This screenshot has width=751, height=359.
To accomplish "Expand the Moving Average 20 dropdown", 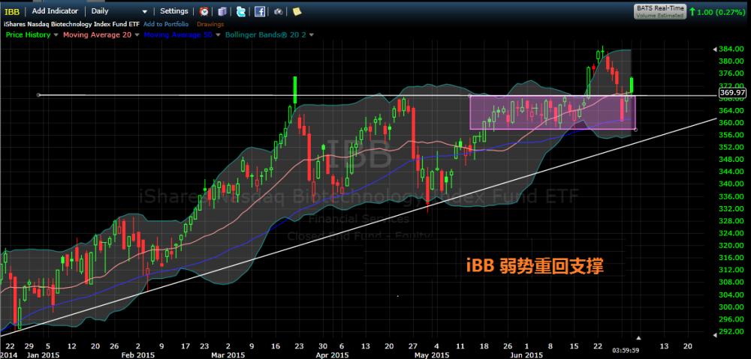I will coord(136,34).
